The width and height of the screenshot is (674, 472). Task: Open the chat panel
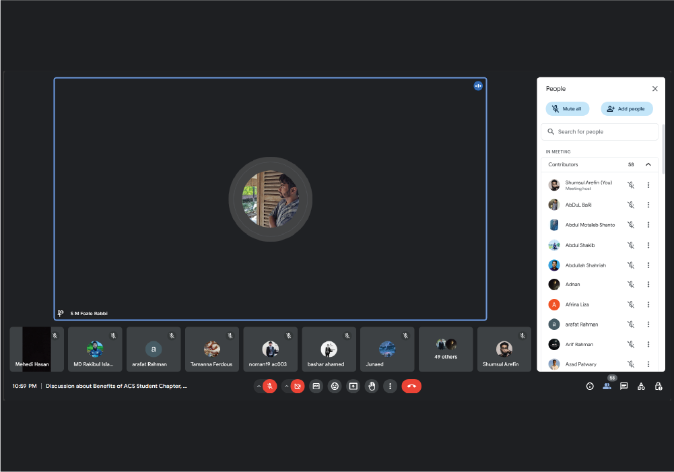point(624,386)
